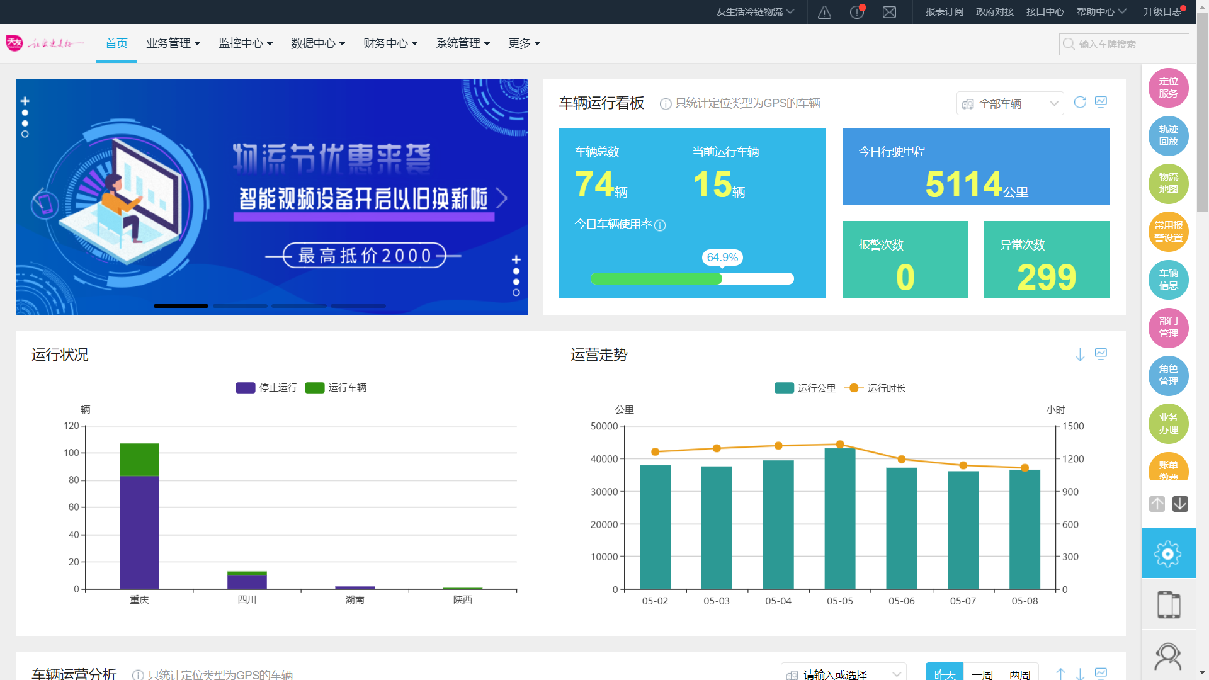This screenshot has height=680, width=1209.
Task: Refresh the vehicle operation dashboard
Action: (x=1080, y=102)
